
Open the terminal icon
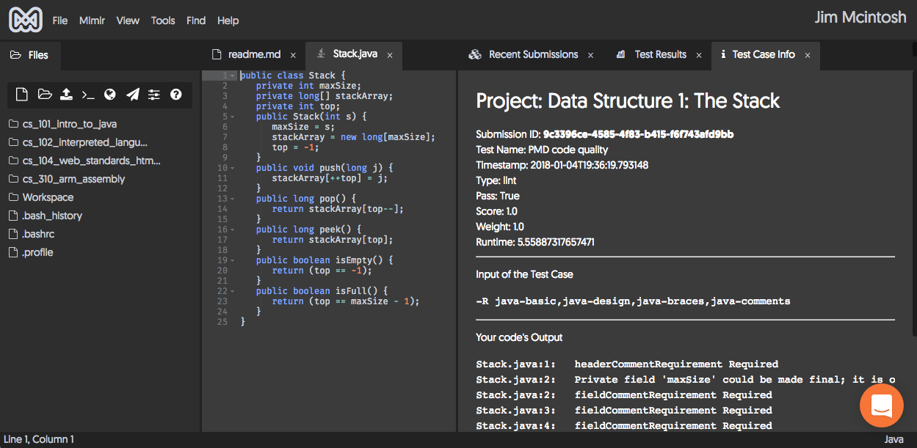tap(88, 94)
